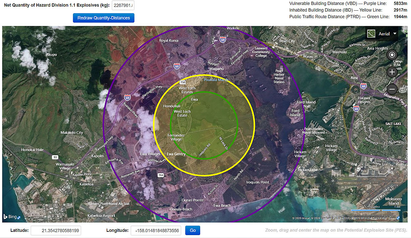The image size is (411, 238).
Task: Click the Go button beside Longitude
Action: point(192,230)
